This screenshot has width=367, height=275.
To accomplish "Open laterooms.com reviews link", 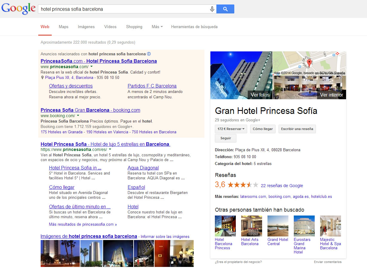I will (x=253, y=197).
